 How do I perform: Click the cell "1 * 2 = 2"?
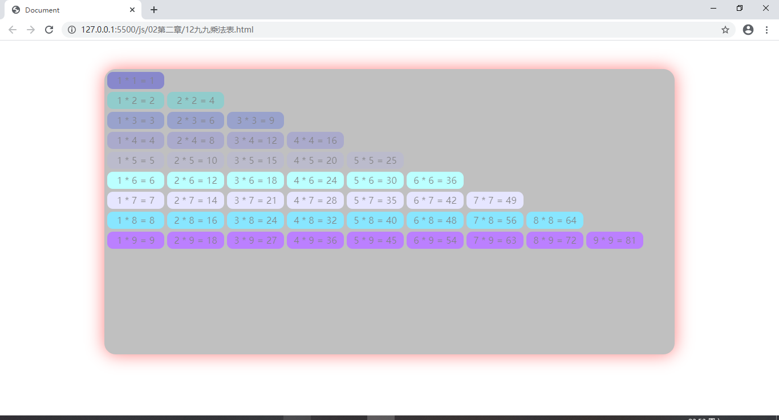(x=136, y=100)
